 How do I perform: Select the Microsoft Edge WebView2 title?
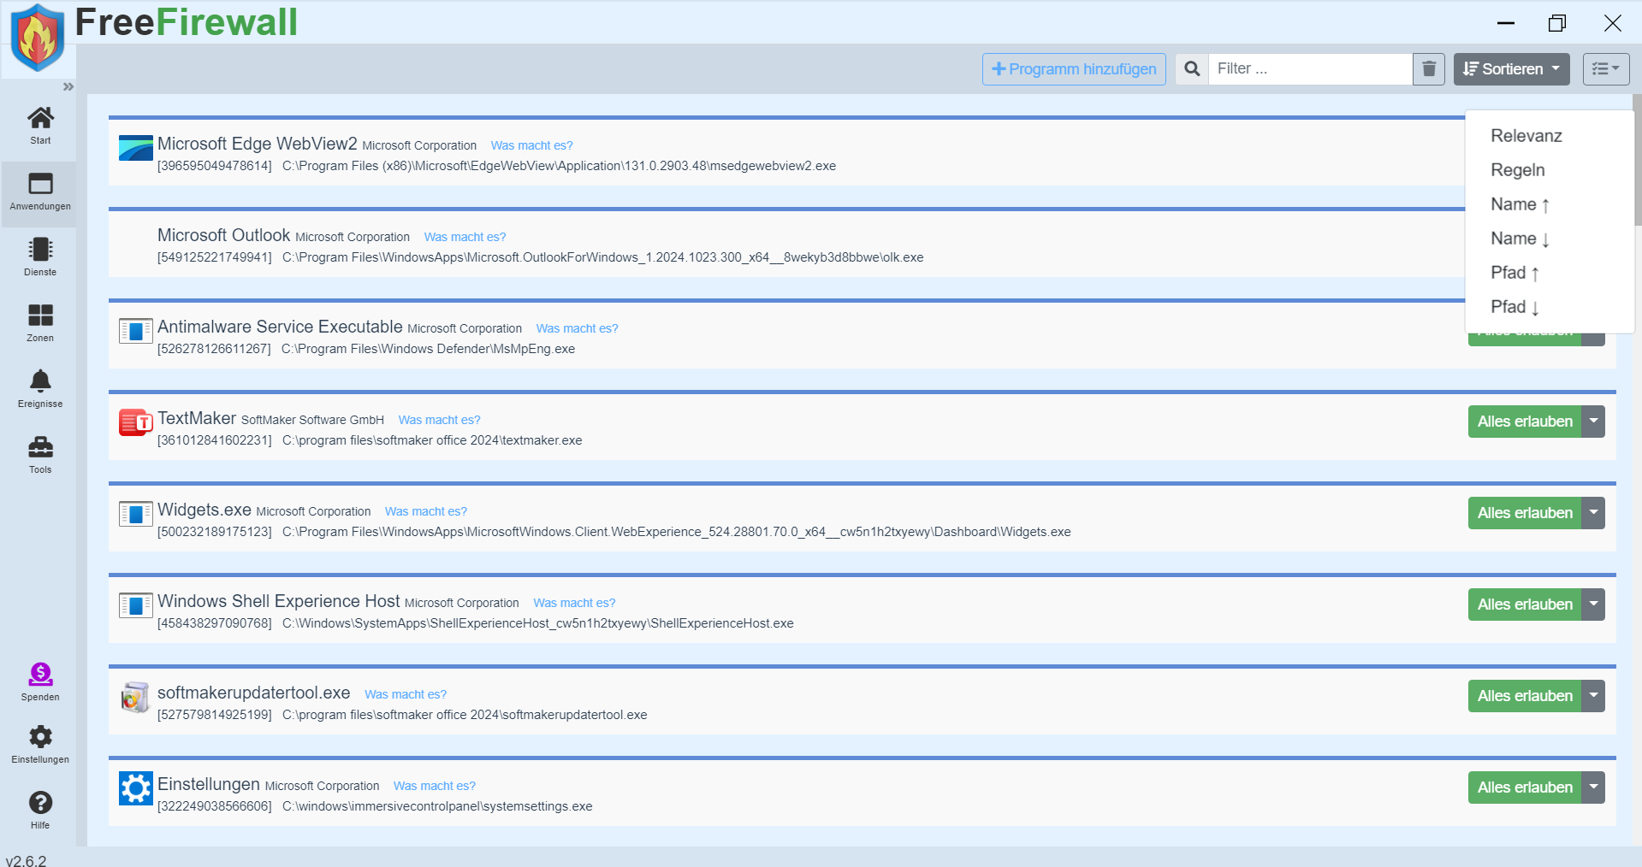pos(258,144)
